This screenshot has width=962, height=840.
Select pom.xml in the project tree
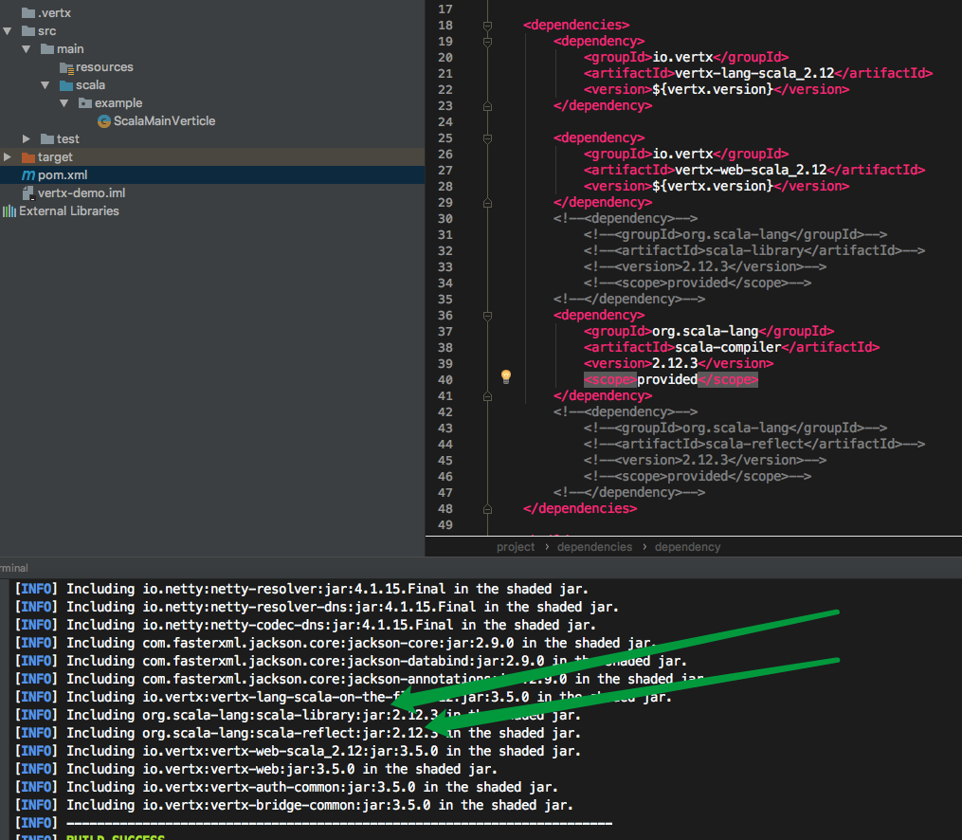[x=212, y=174]
